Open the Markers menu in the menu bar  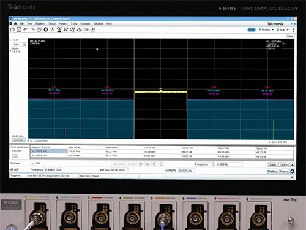[x=40, y=24]
